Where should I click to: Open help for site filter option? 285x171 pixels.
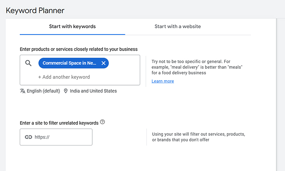103,122
